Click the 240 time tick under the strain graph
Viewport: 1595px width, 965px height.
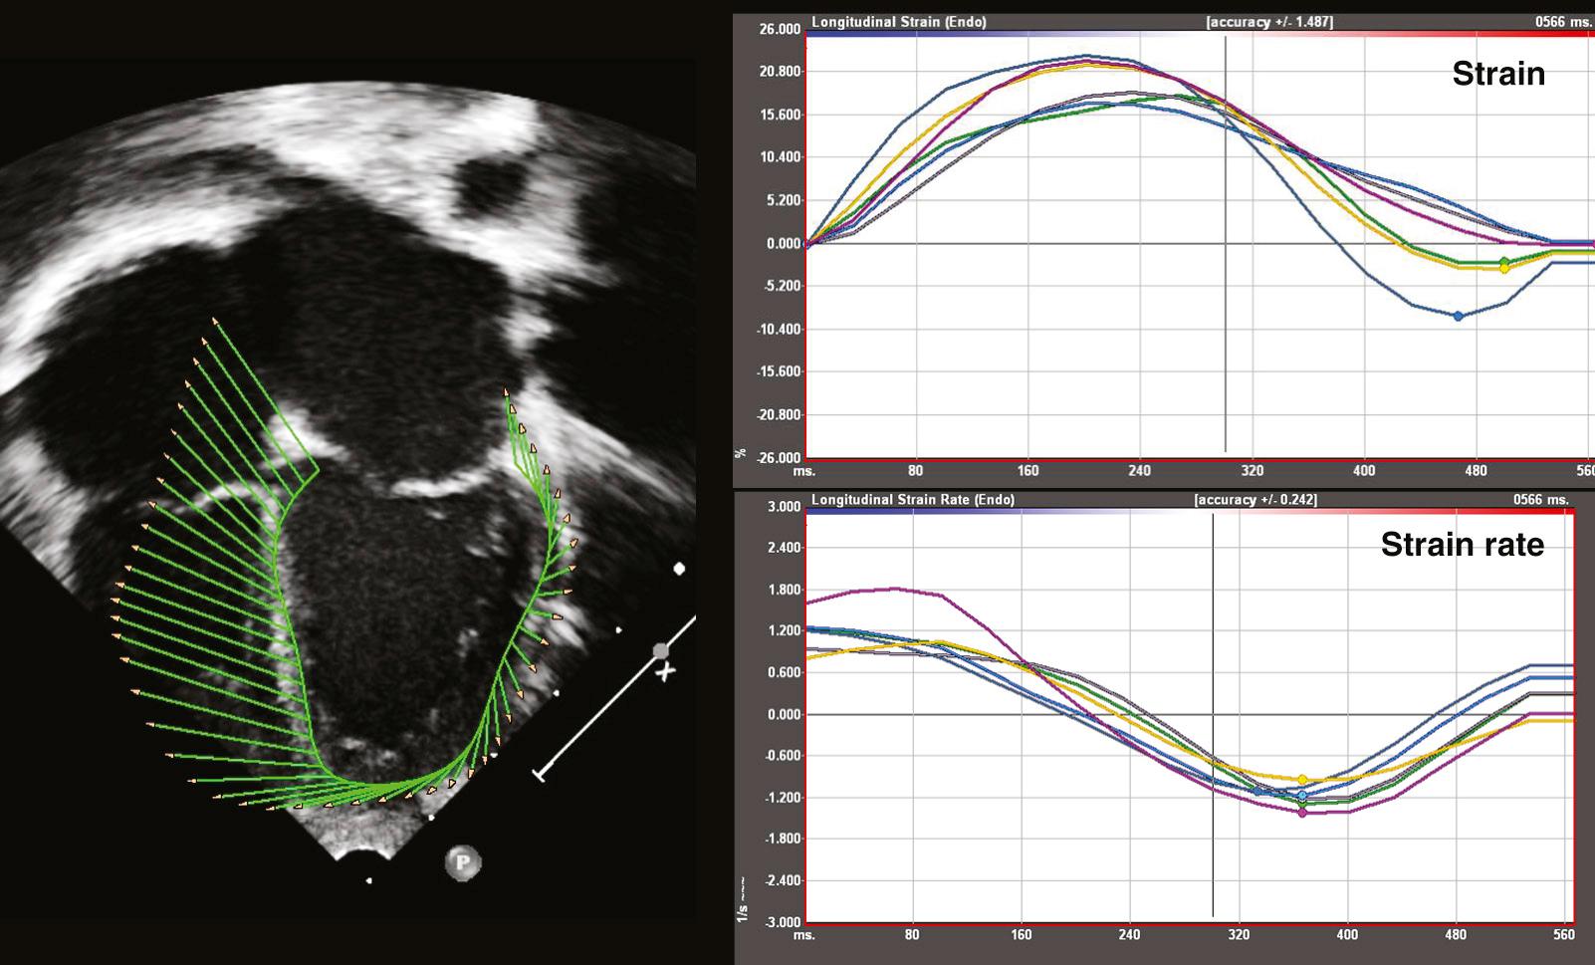point(1140,471)
